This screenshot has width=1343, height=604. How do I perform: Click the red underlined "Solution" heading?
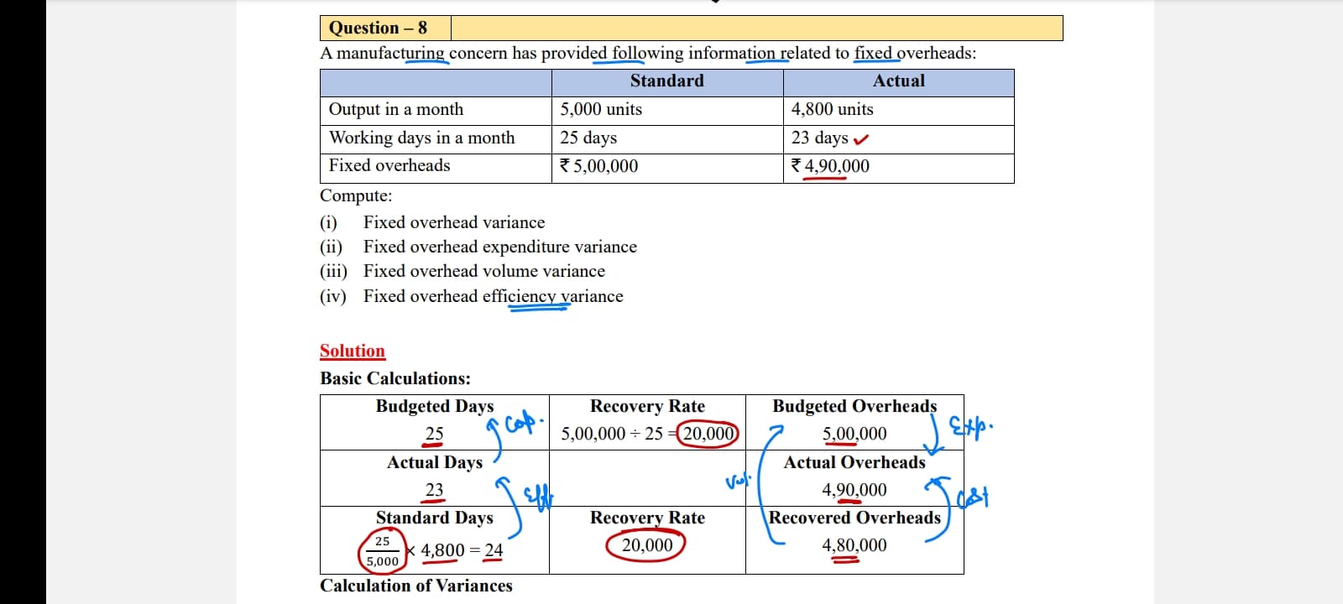click(353, 351)
